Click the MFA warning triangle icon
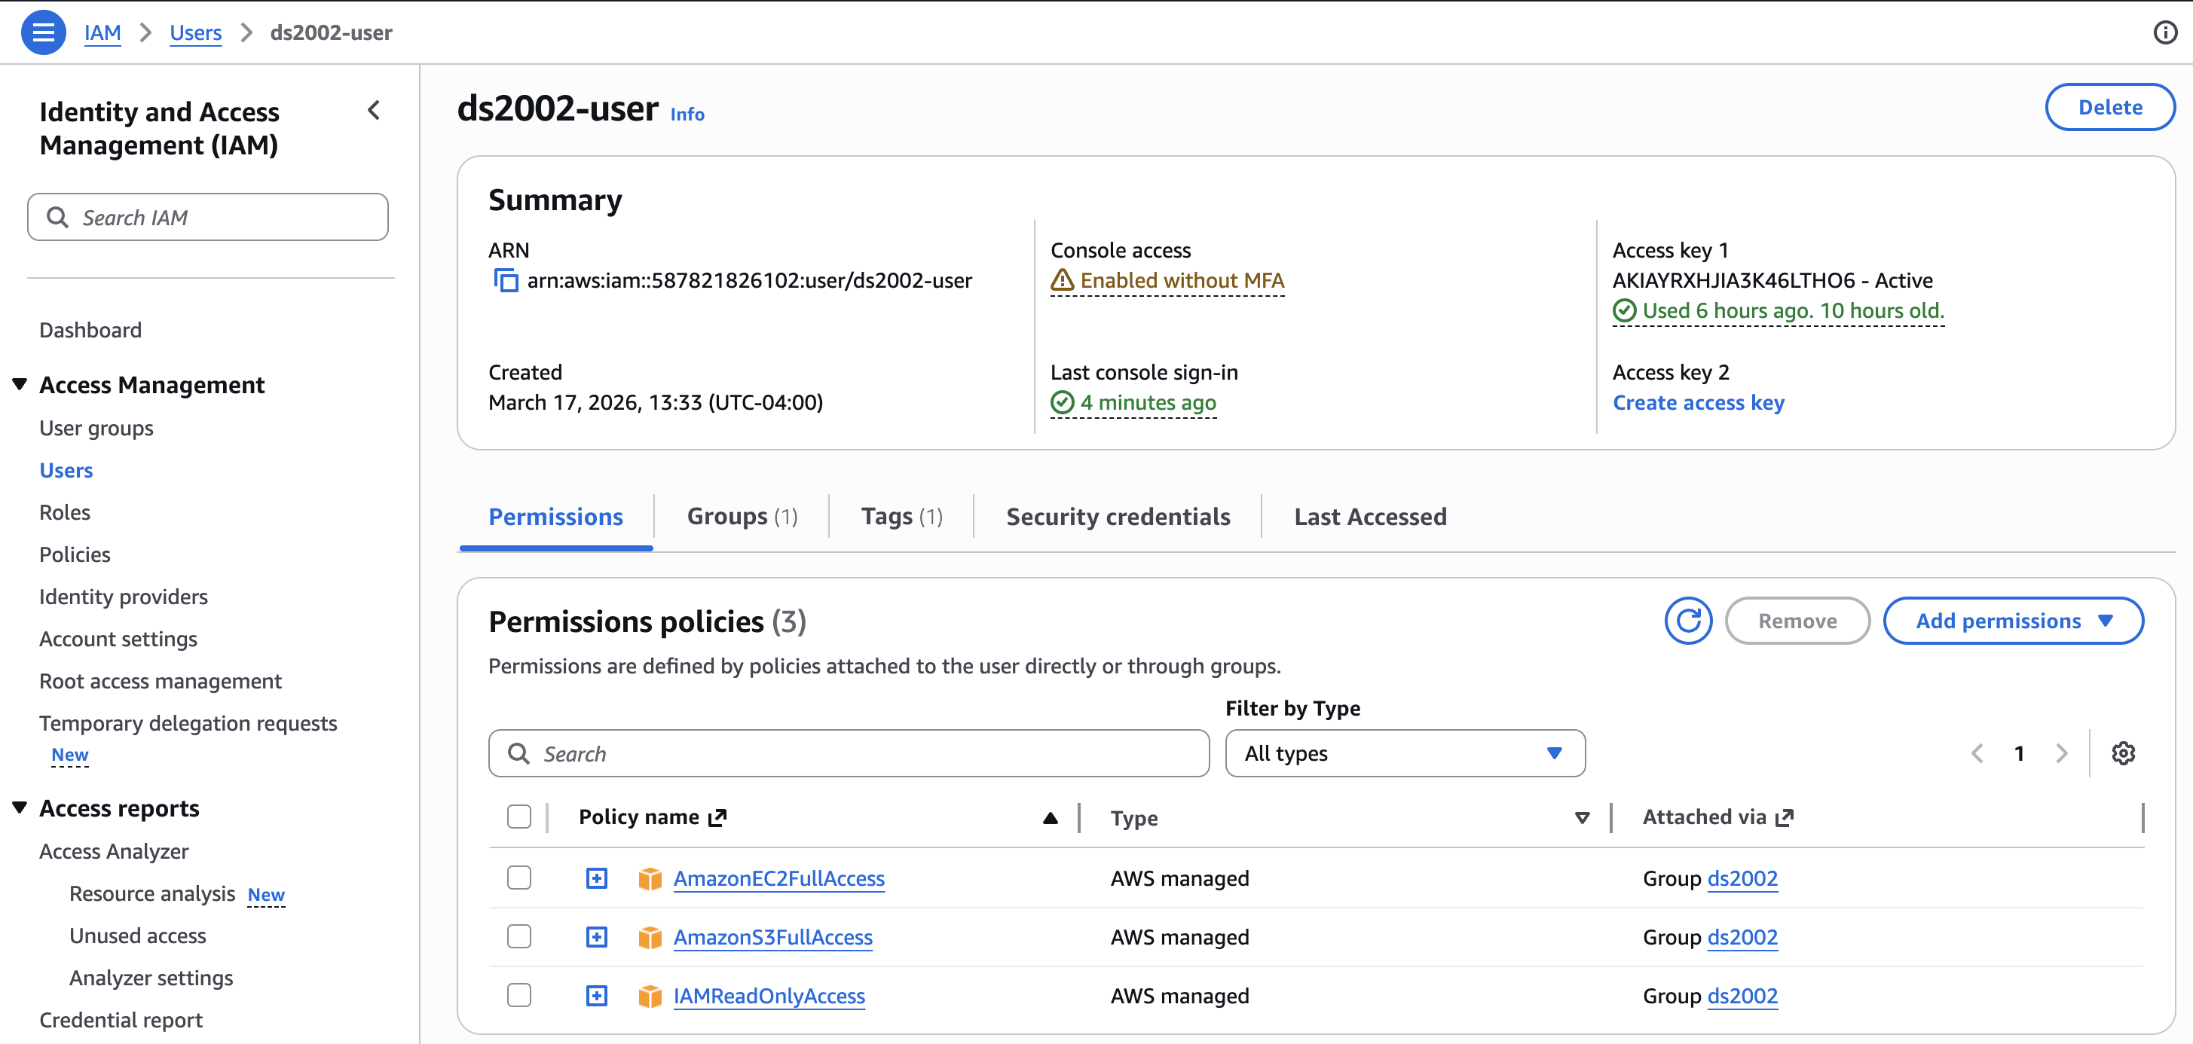Screen dimensions: 2193x1044 coord(1062,280)
